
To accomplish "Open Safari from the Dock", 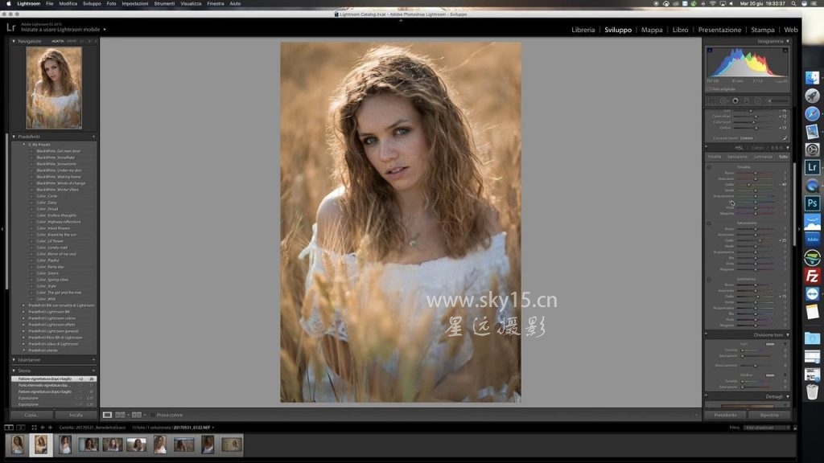I will [x=812, y=113].
